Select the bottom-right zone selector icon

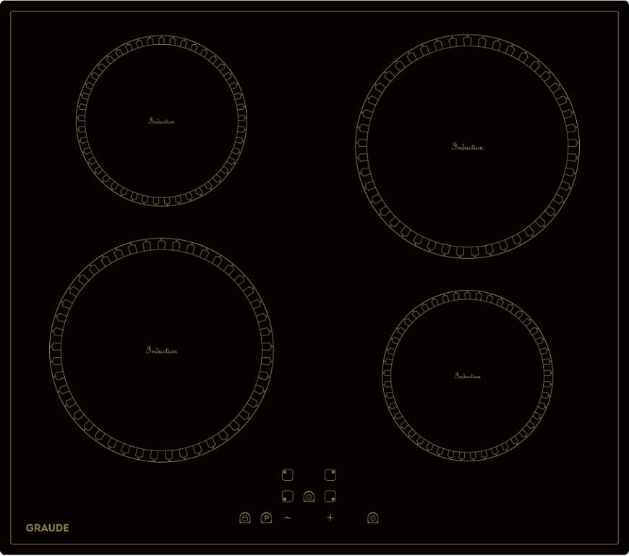click(330, 497)
